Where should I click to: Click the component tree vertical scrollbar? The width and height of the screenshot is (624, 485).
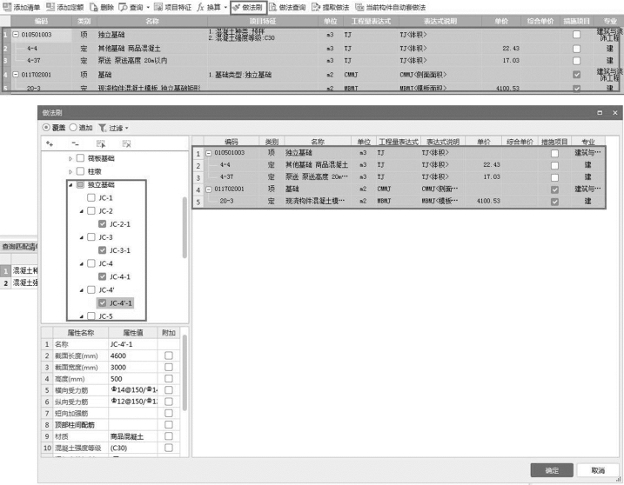tap(185, 227)
